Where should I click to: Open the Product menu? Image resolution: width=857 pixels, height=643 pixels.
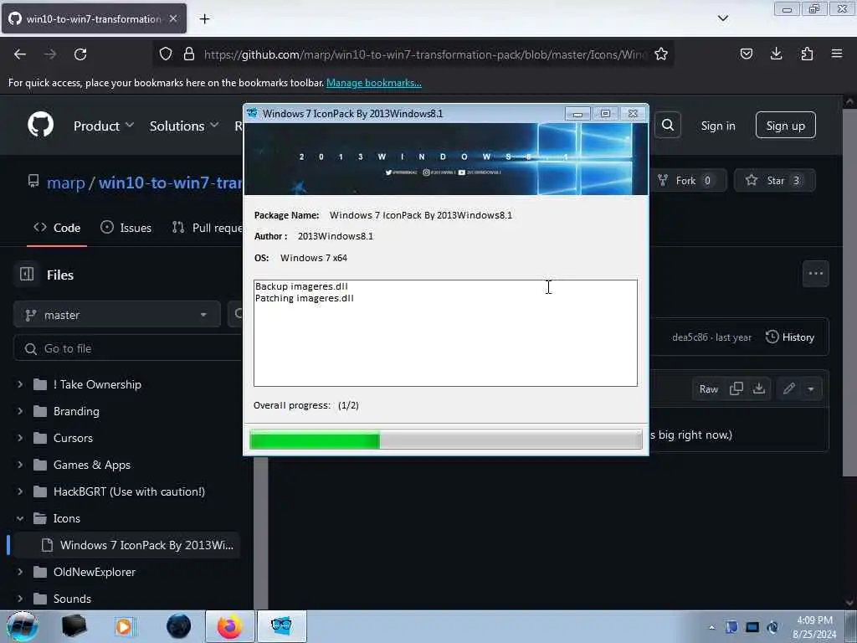pos(104,126)
